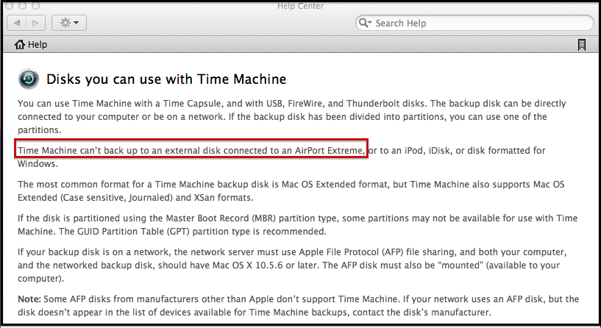Click the red-boxed AirPort Extreme sentence
The height and width of the screenshot is (328, 601).
tap(191, 151)
